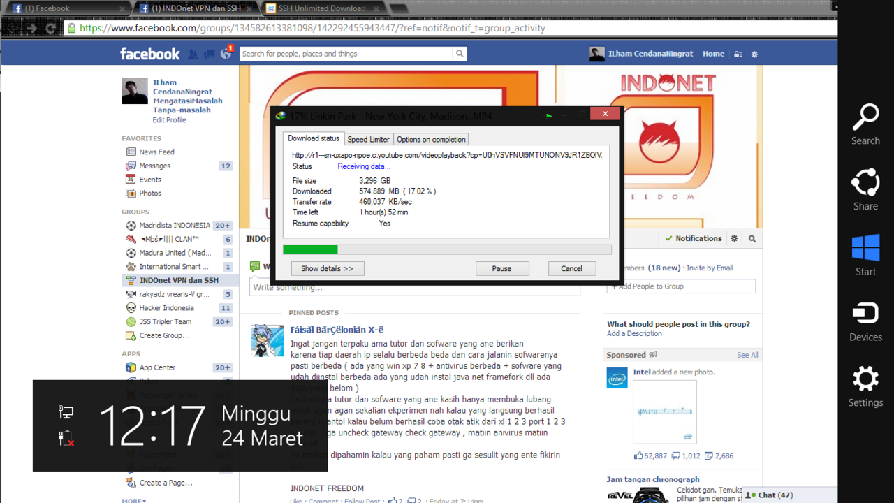Open the Search charm

click(865, 124)
